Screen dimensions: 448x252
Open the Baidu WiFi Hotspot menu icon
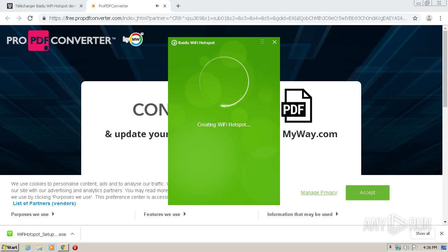tap(262, 42)
